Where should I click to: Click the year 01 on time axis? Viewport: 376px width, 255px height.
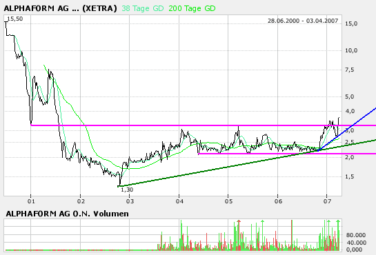click(31, 201)
